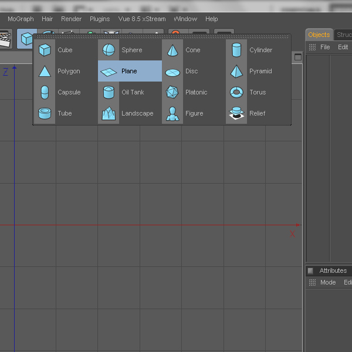Switch to the Objects tab
Image resolution: width=352 pixels, height=352 pixels.
pos(319,35)
